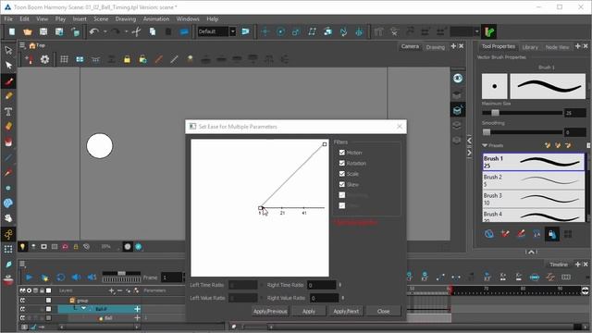The image size is (592, 333).
Task: Switch to the Node View tab
Action: pyautogui.click(x=557, y=47)
